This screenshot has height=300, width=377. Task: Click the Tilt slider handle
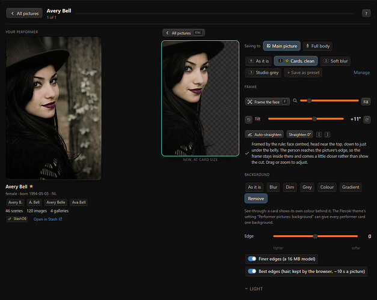pyautogui.click(x=314, y=119)
